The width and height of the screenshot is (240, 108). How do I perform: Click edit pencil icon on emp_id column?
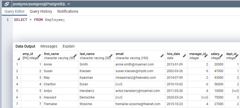point(39,56)
